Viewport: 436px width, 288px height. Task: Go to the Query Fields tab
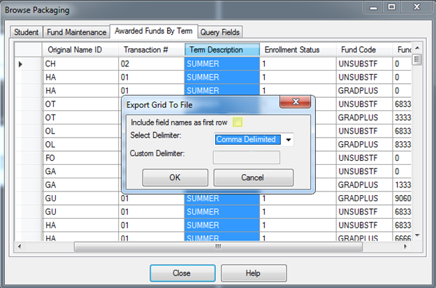click(x=220, y=32)
